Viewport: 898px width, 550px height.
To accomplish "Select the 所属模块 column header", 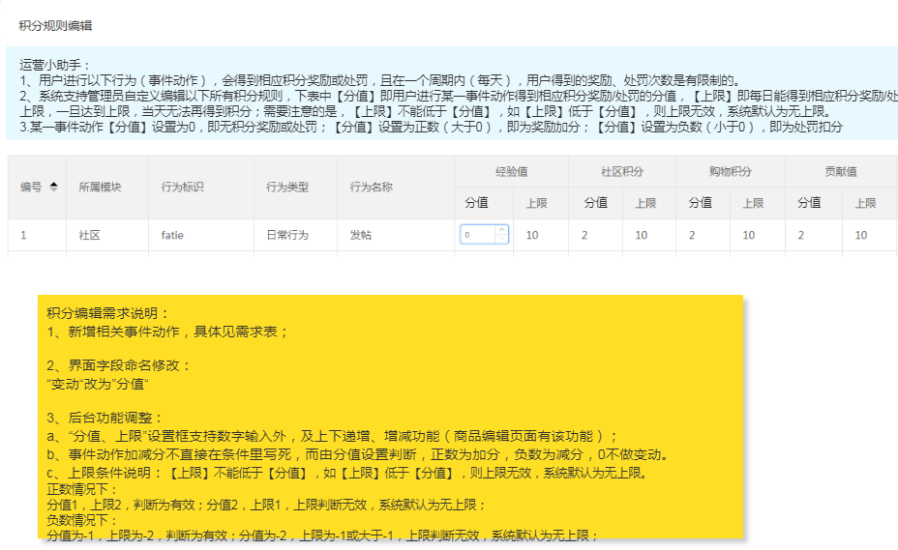I will tap(100, 187).
